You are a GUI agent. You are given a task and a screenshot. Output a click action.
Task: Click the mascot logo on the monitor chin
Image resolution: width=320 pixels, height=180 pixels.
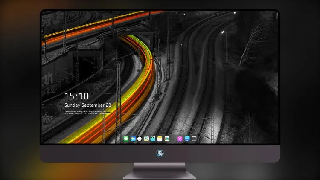tap(160, 154)
